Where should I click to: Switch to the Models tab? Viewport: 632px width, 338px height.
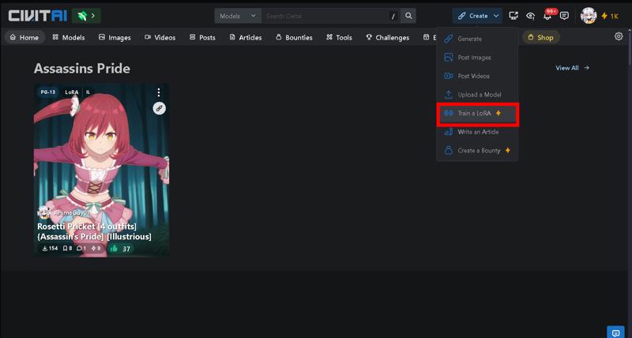[69, 37]
